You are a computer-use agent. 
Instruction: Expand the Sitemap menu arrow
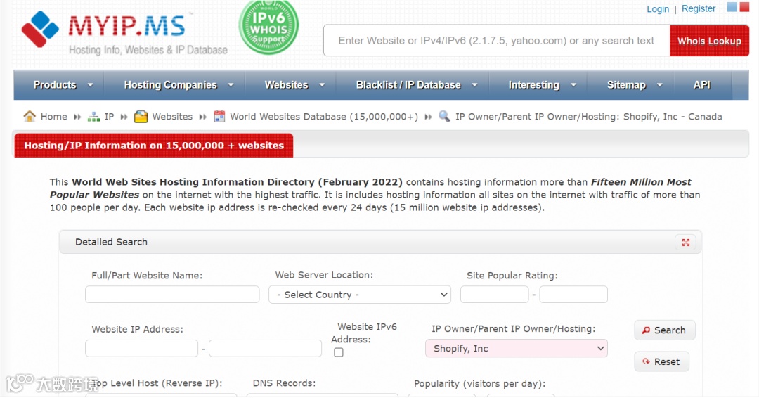click(660, 84)
